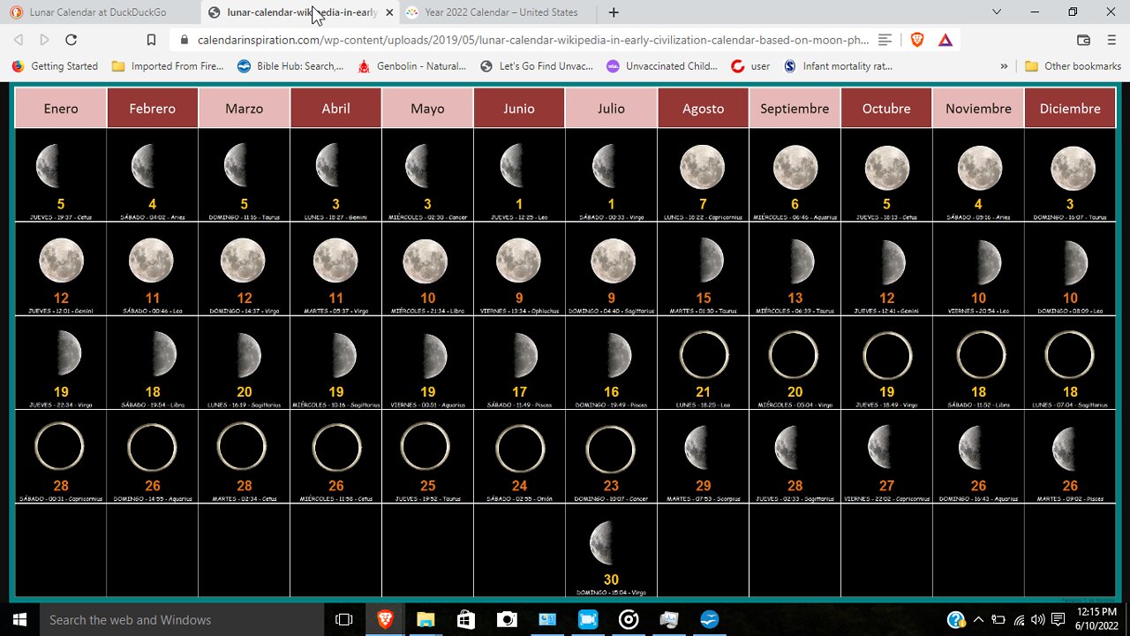Screen dimensions: 1130x636
Task: Switch to the lunar-calendar-wikipedia tab
Action: [300, 12]
